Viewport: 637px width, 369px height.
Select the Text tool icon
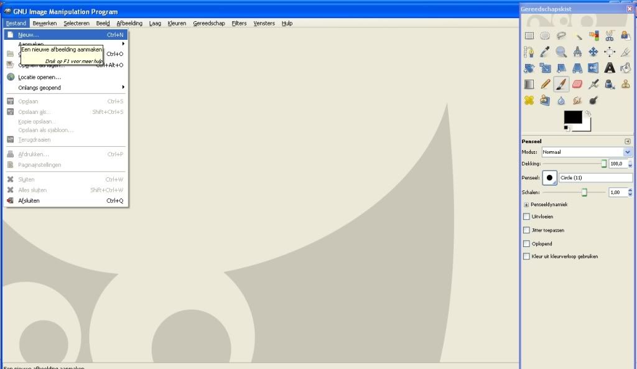(x=610, y=68)
